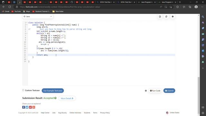This screenshot has height=116, width=206.
Task: Open the Outlook icon in Edge sidebar
Action: pyautogui.click(x=203, y=51)
